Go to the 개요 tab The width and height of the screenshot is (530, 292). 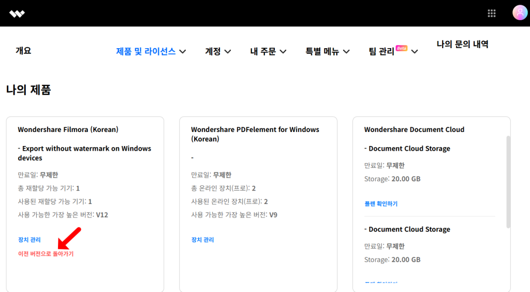tap(23, 51)
